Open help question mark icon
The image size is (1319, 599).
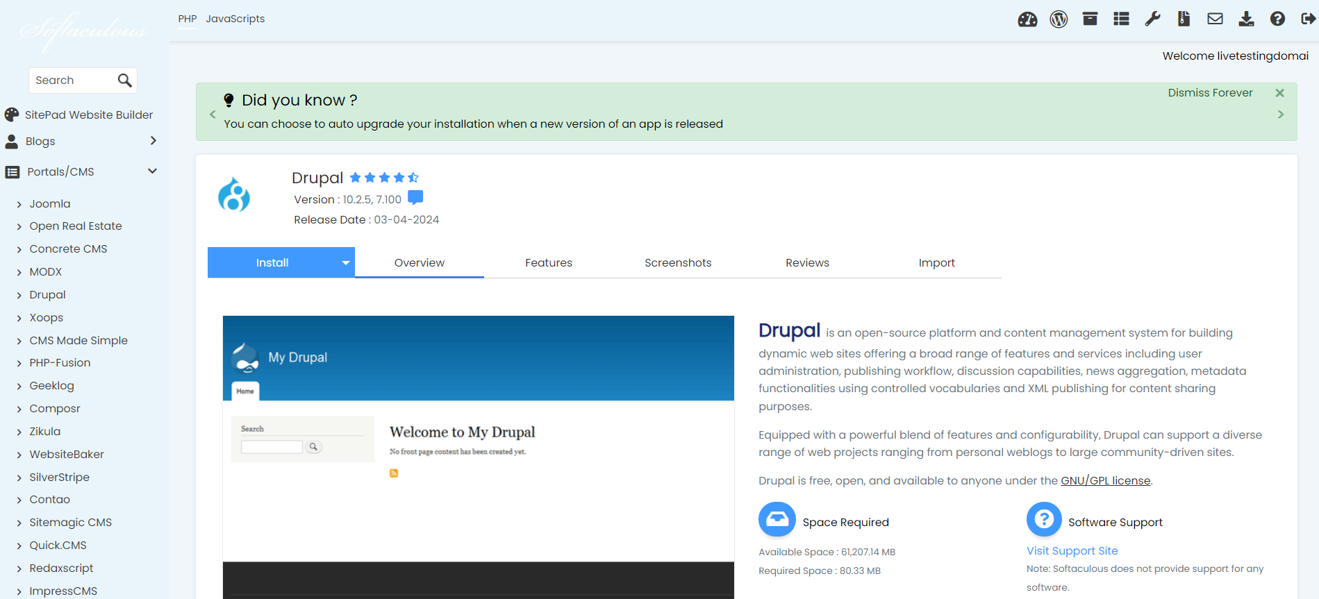coord(1277,19)
